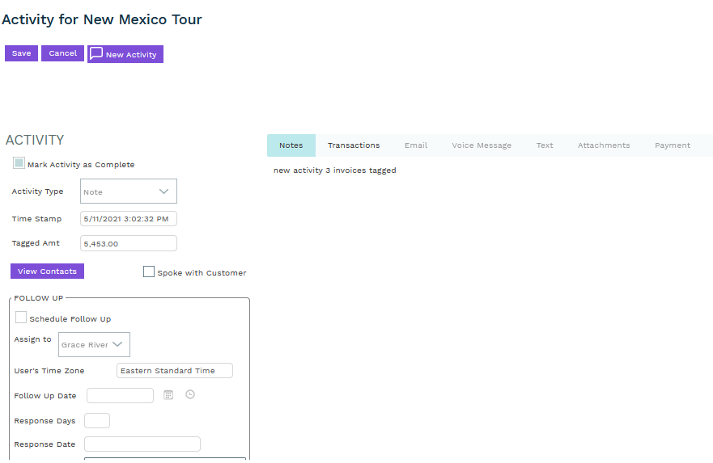Click the Cancel button
The image size is (713, 463).
coord(62,53)
